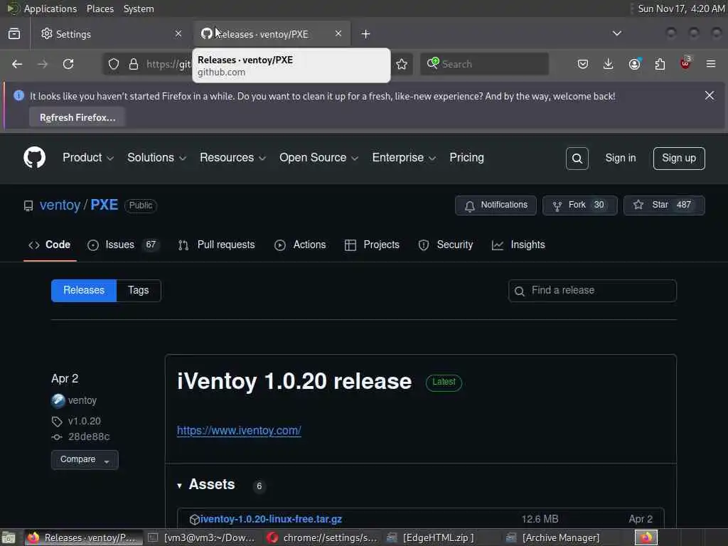Open the Firefox account icon
Screen dimensions: 728x546
pos(634,64)
